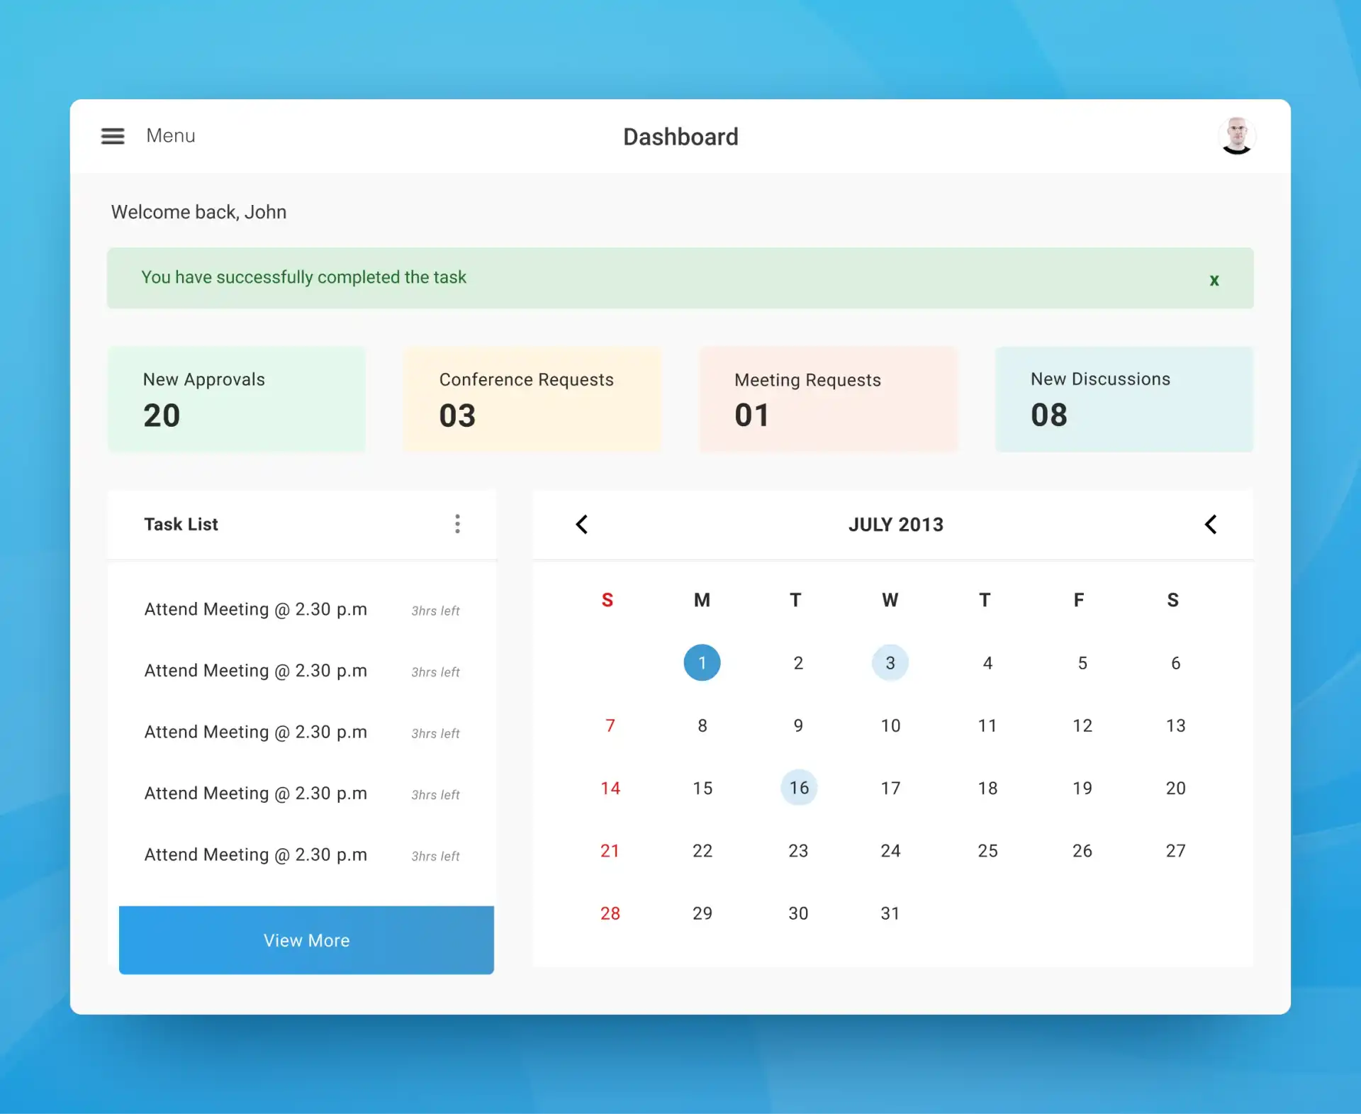Screen dimensions: 1361x1114
Task: Select highlighted date 16 on calendar
Action: click(x=797, y=787)
